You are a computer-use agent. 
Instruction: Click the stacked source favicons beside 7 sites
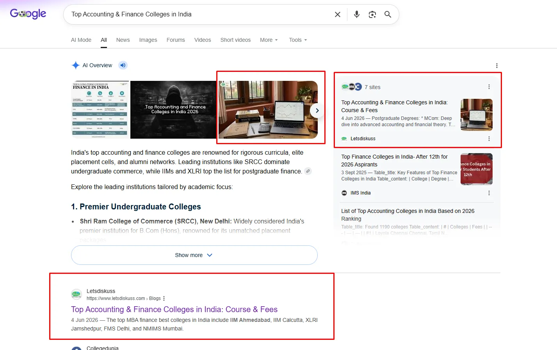tap(352, 87)
